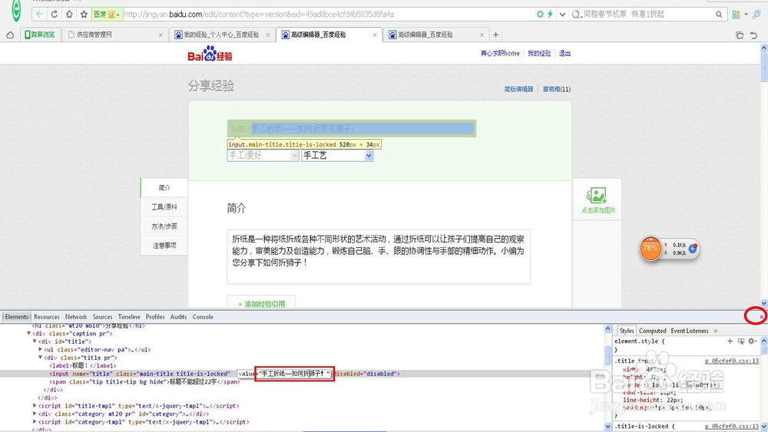Expand the script id="title-tmpl" node

click(x=35, y=406)
